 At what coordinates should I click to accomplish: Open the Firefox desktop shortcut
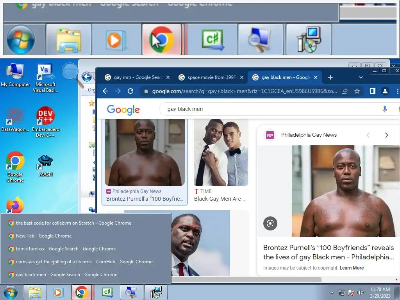[x=15, y=205]
